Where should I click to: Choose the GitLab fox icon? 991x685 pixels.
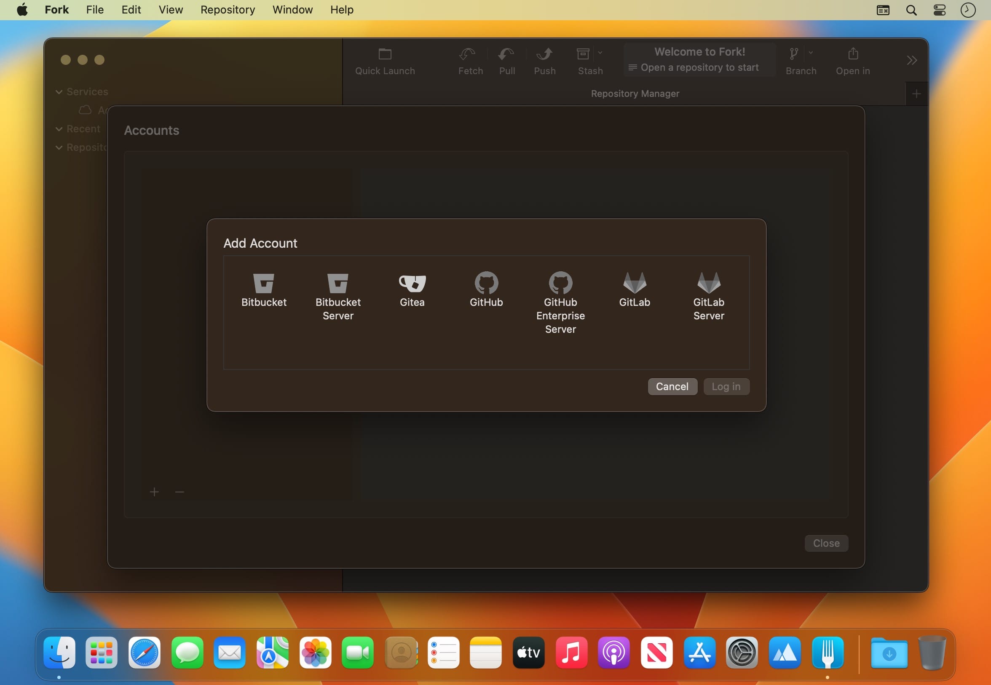point(635,283)
